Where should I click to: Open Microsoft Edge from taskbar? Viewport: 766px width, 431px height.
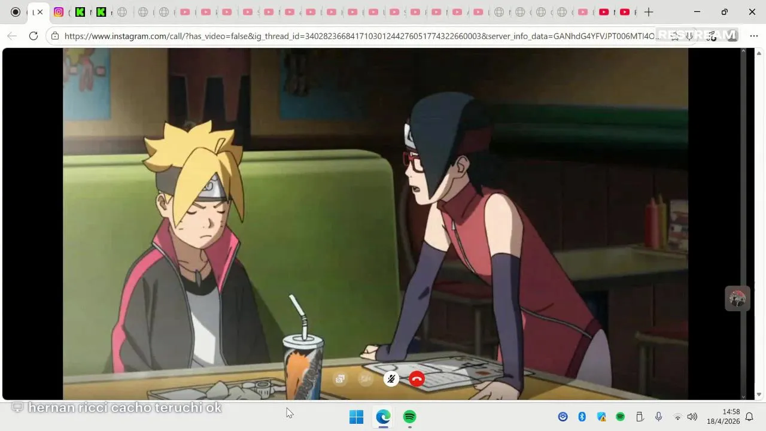383,417
